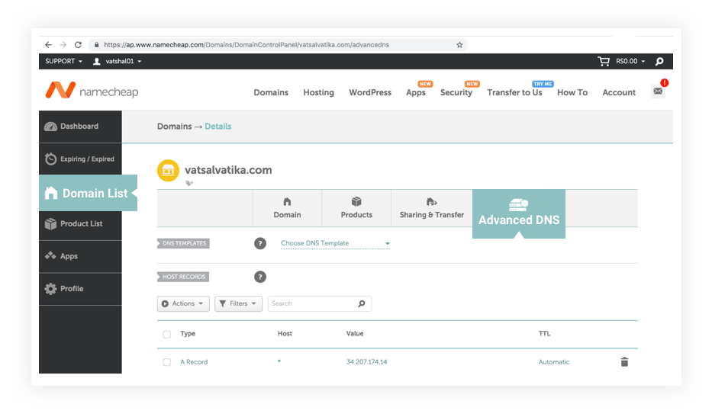This screenshot has width=712, height=417.
Task: Click the HOST RECORDS section label
Action: click(x=183, y=277)
